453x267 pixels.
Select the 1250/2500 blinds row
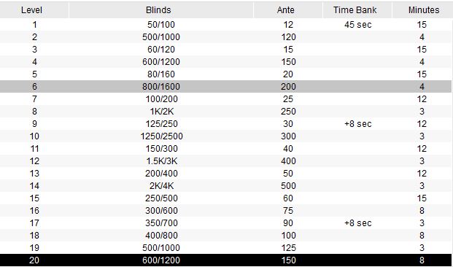tap(225, 136)
